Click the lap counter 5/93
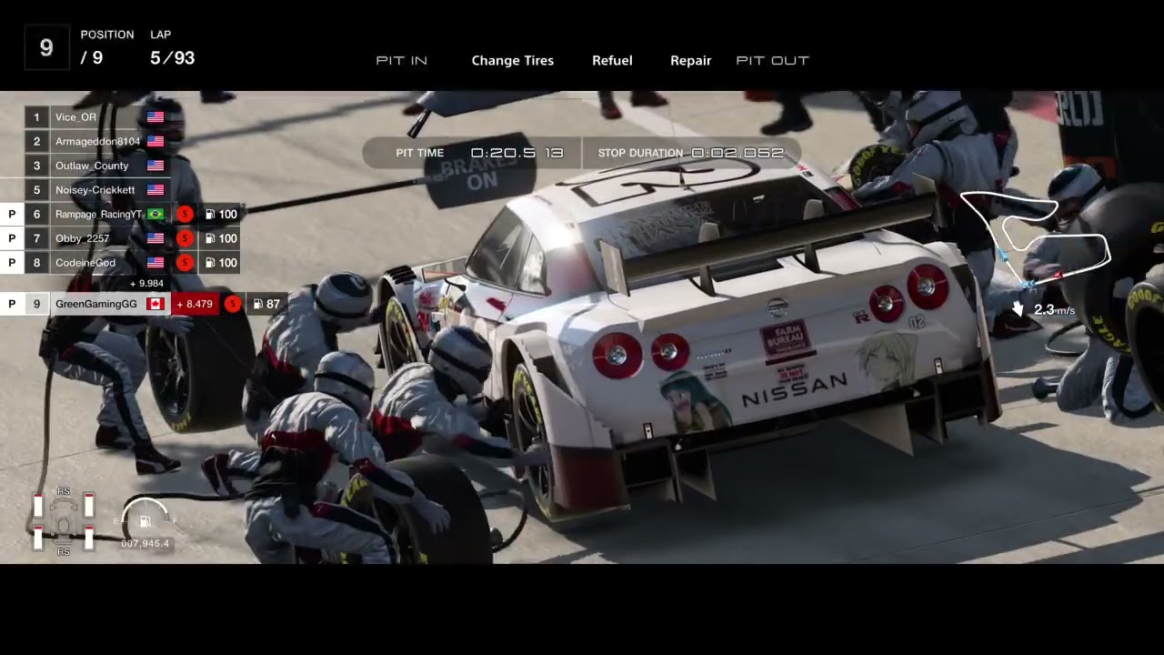The image size is (1164, 655). tap(172, 58)
